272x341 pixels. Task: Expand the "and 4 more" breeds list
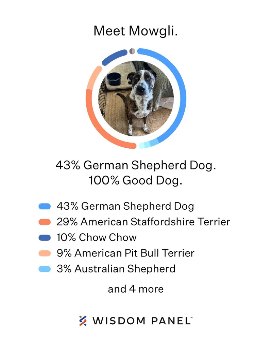click(x=136, y=289)
